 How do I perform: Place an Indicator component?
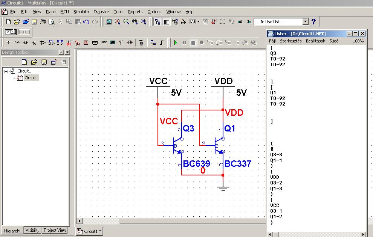[86, 43]
